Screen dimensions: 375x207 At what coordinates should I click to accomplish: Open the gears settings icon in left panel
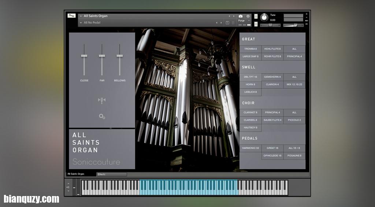pyautogui.click(x=102, y=116)
